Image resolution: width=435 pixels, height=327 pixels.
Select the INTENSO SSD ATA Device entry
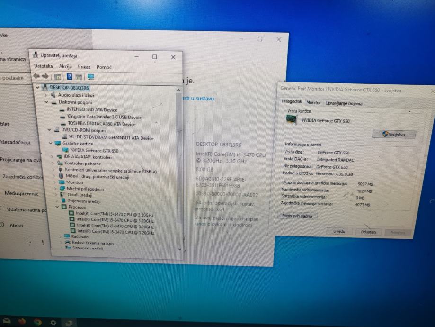click(92, 110)
